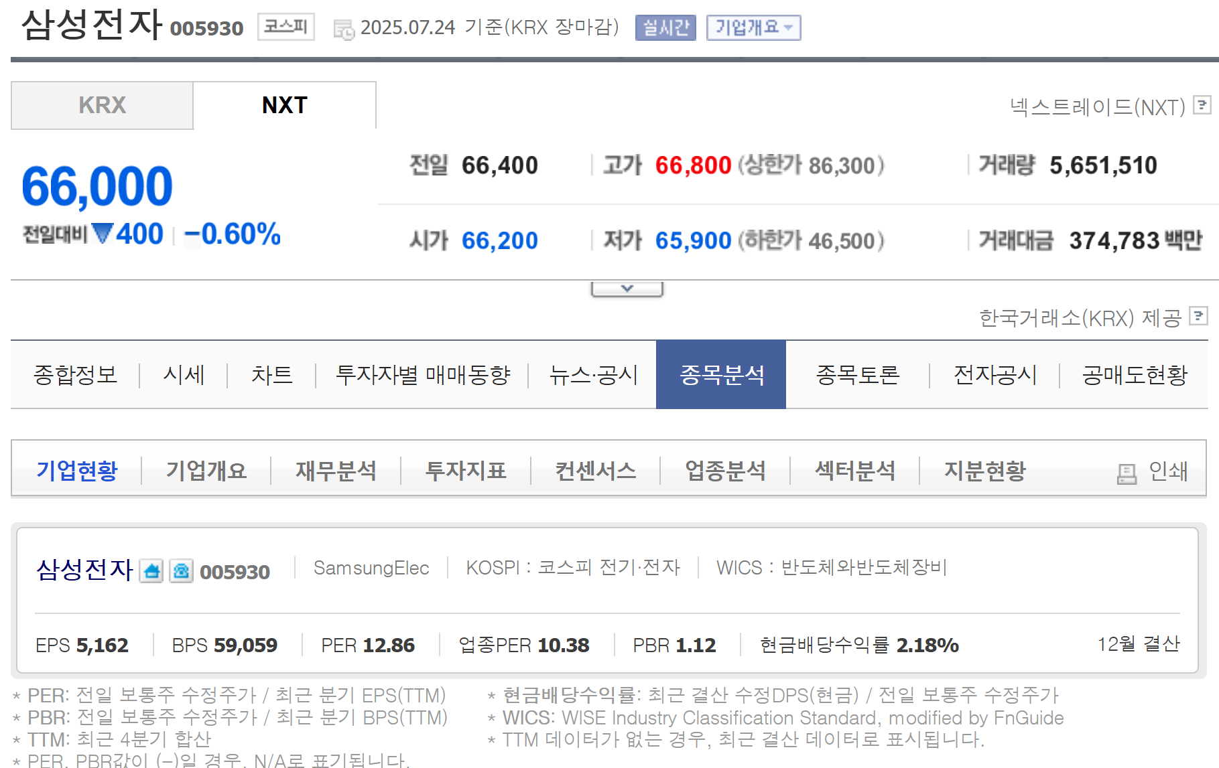Click the 12월 결산 text
The image size is (1219, 768).
(x=1139, y=643)
